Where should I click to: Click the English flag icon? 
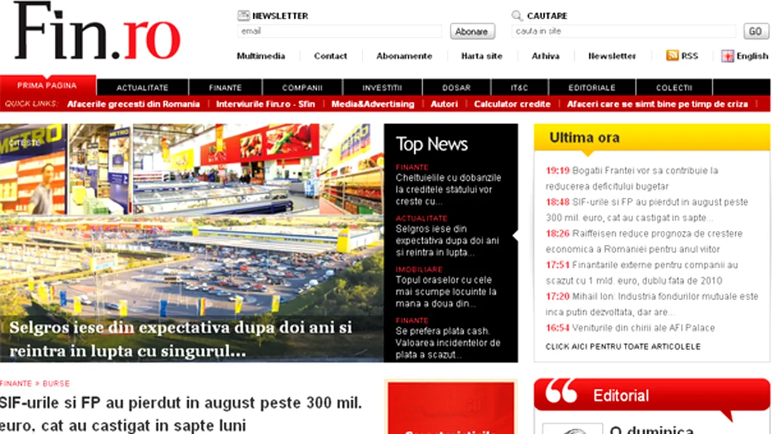(x=727, y=56)
